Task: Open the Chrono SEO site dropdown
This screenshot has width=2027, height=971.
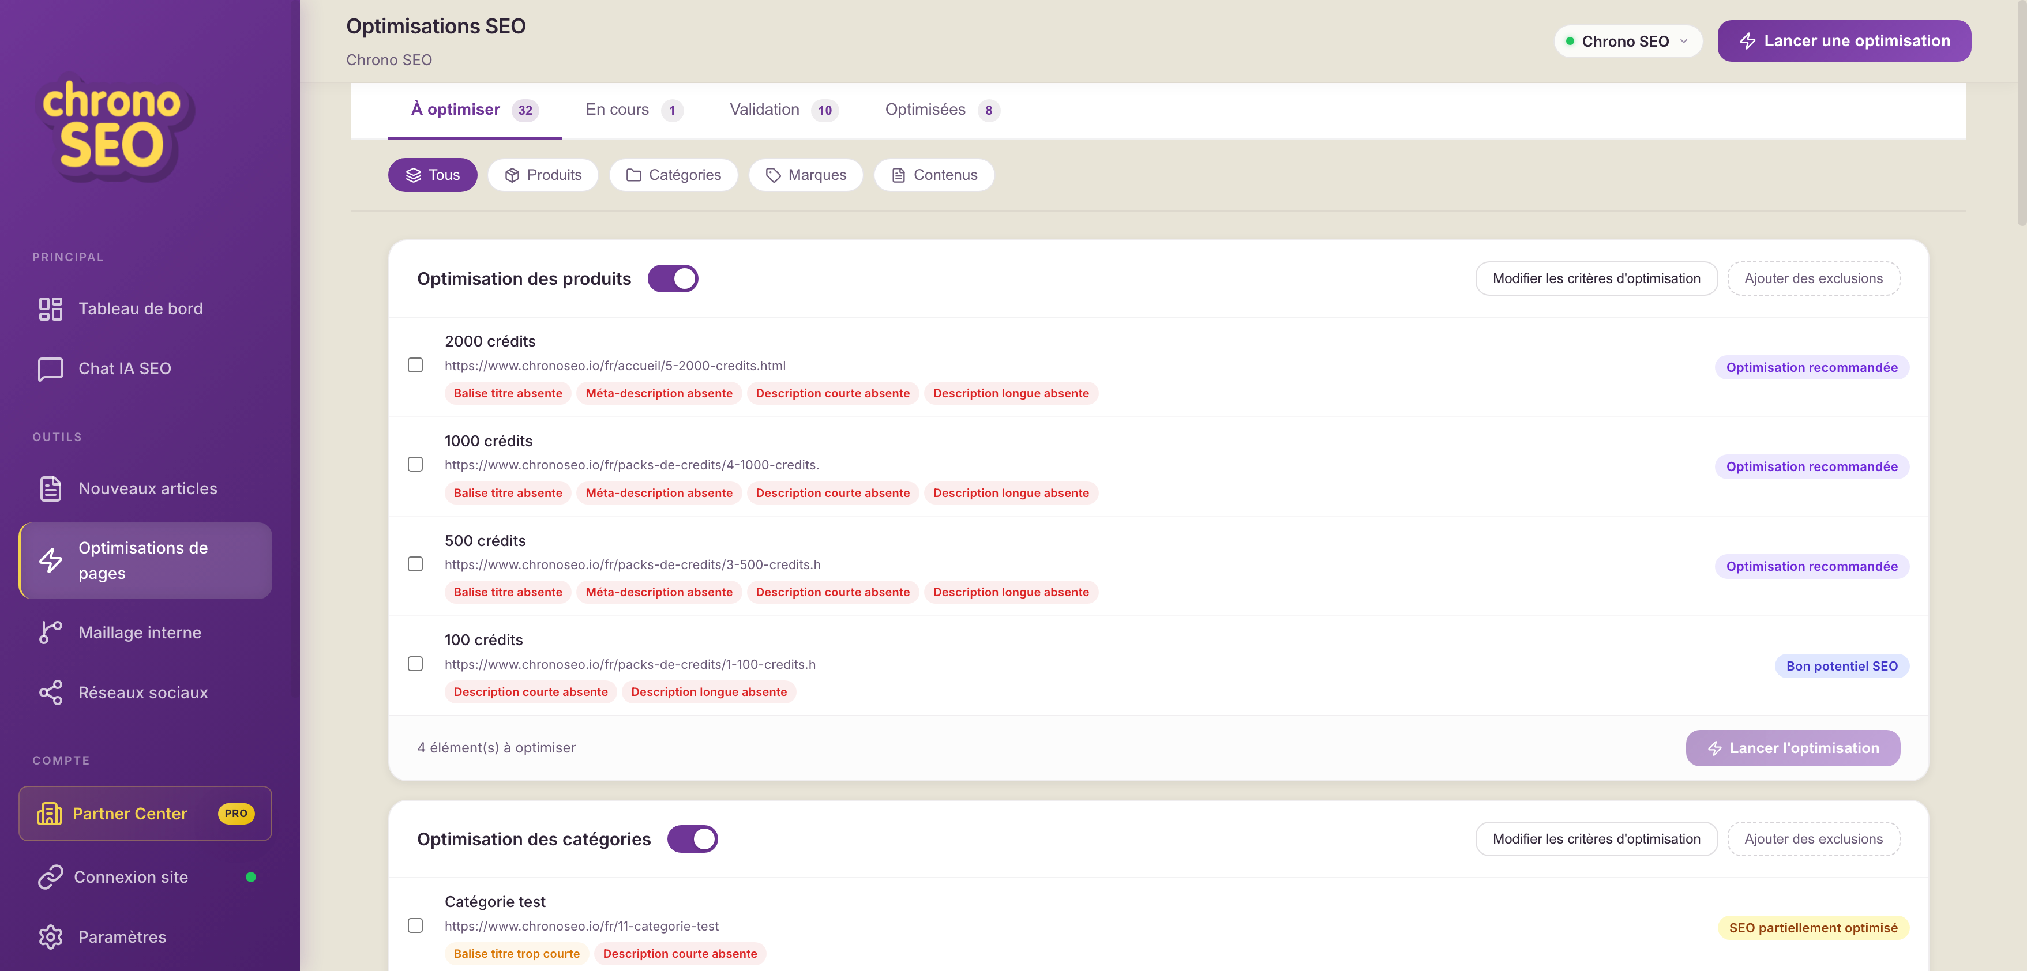Action: 1627,41
